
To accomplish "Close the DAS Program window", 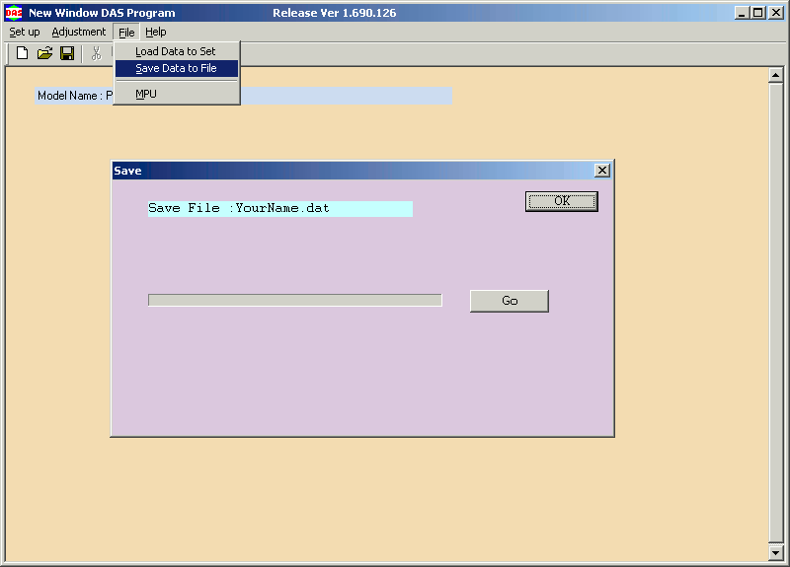I will (x=776, y=13).
